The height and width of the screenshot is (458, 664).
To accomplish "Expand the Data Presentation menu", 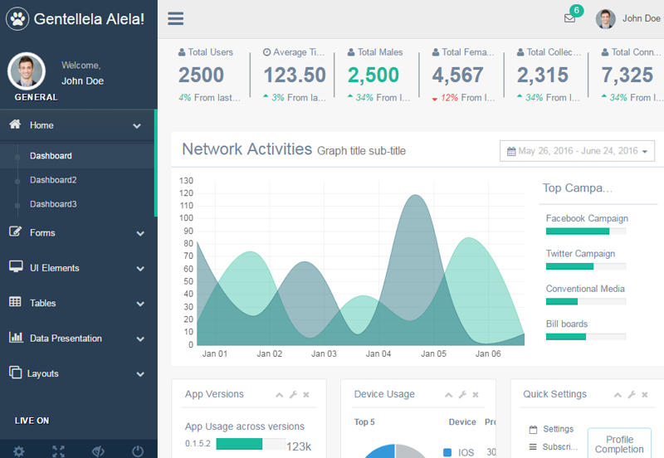I will [x=77, y=339].
